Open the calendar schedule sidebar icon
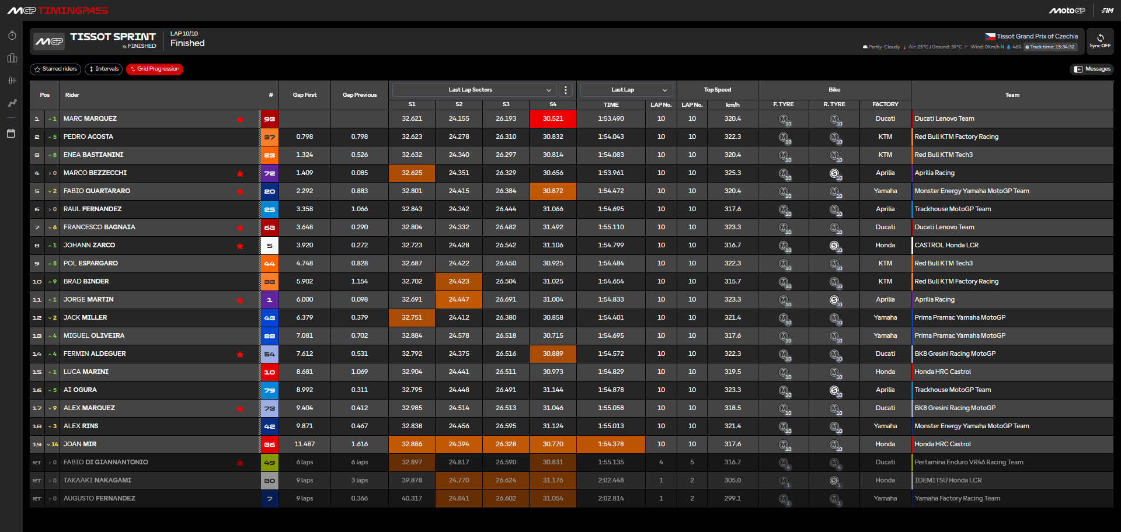This screenshot has height=532, width=1121. [11, 134]
